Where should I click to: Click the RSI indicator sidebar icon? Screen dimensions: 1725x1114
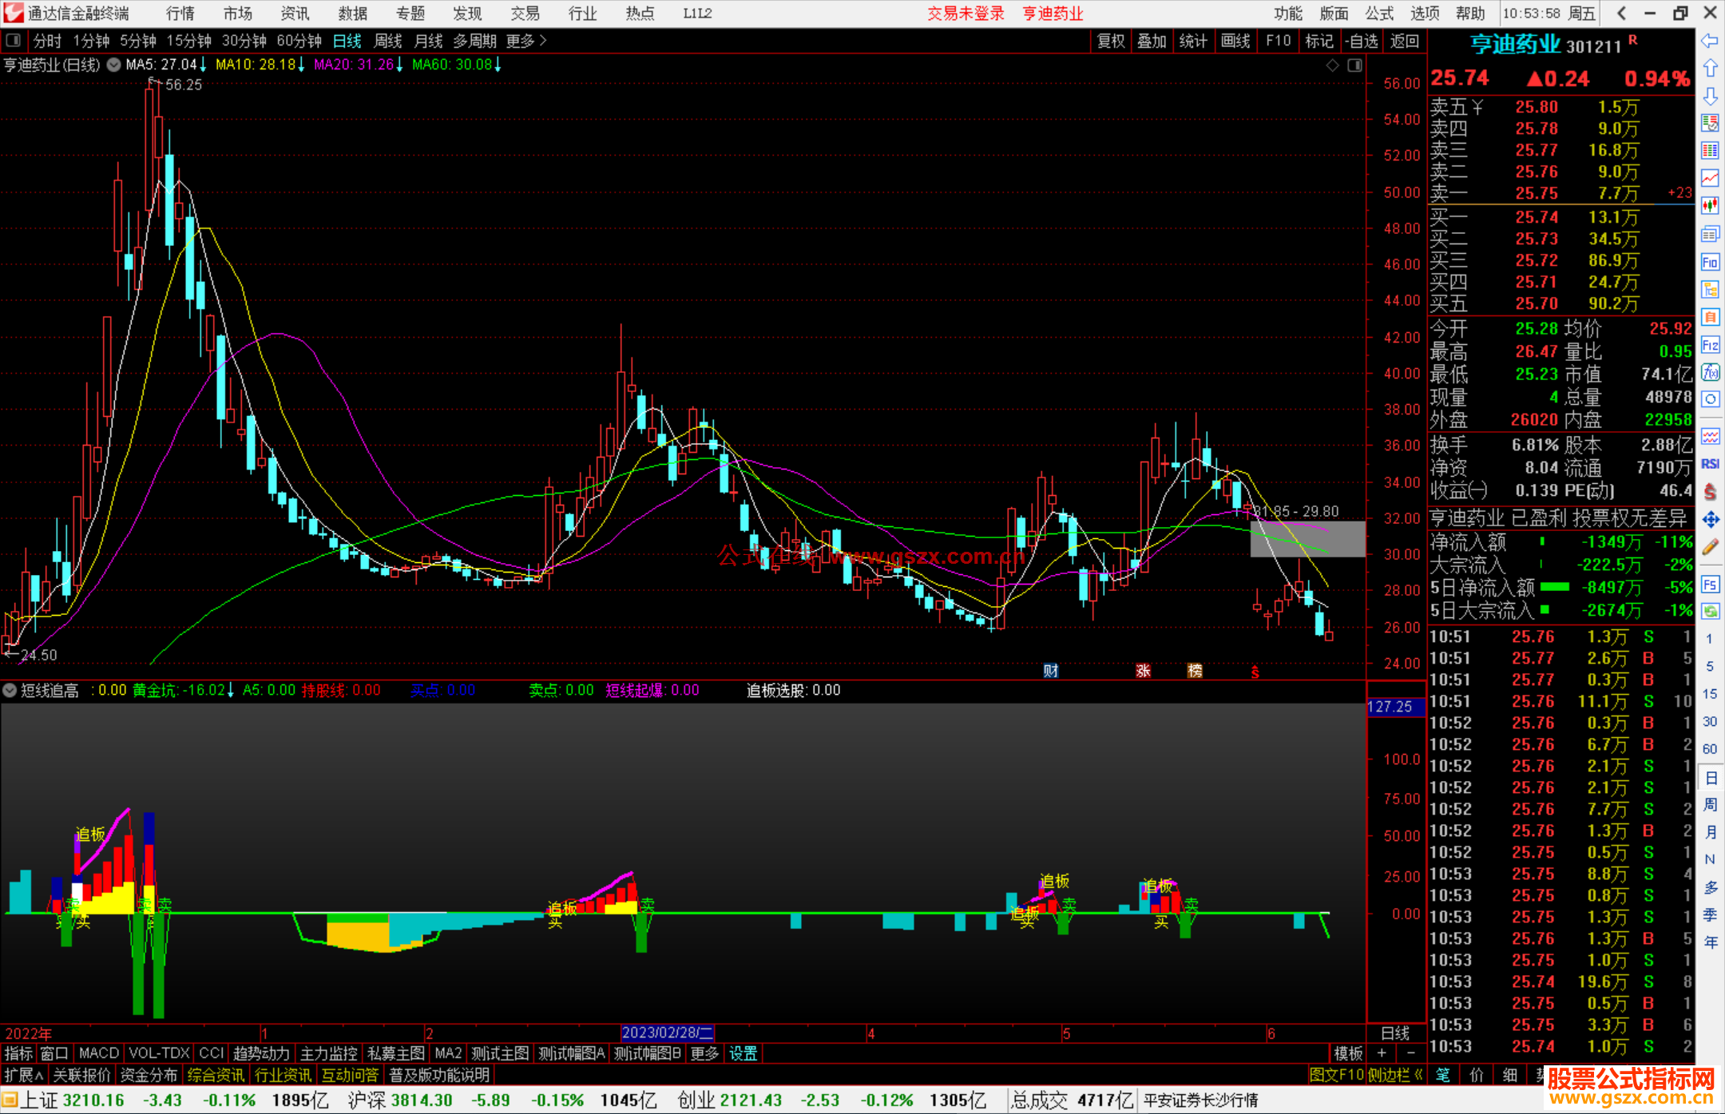[1710, 464]
